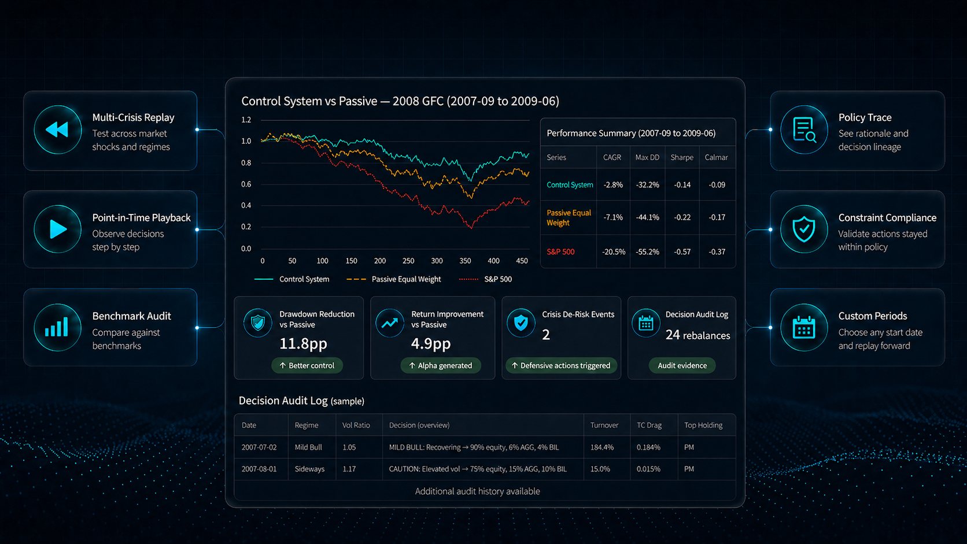The height and width of the screenshot is (544, 967).
Task: Open the Custom Periods calendar icon
Action: point(804,328)
